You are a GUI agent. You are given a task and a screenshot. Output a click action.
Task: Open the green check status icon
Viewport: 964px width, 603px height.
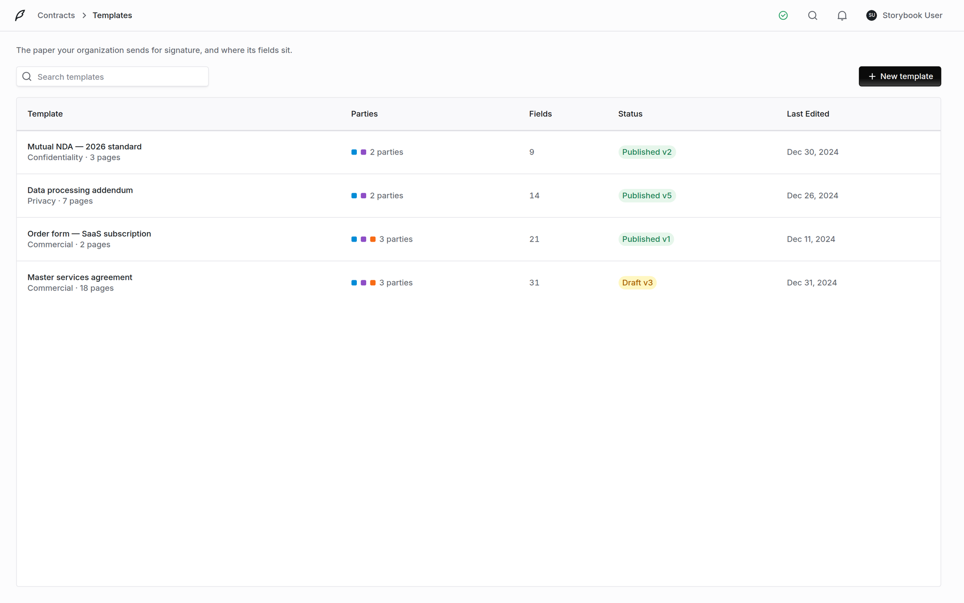783,16
